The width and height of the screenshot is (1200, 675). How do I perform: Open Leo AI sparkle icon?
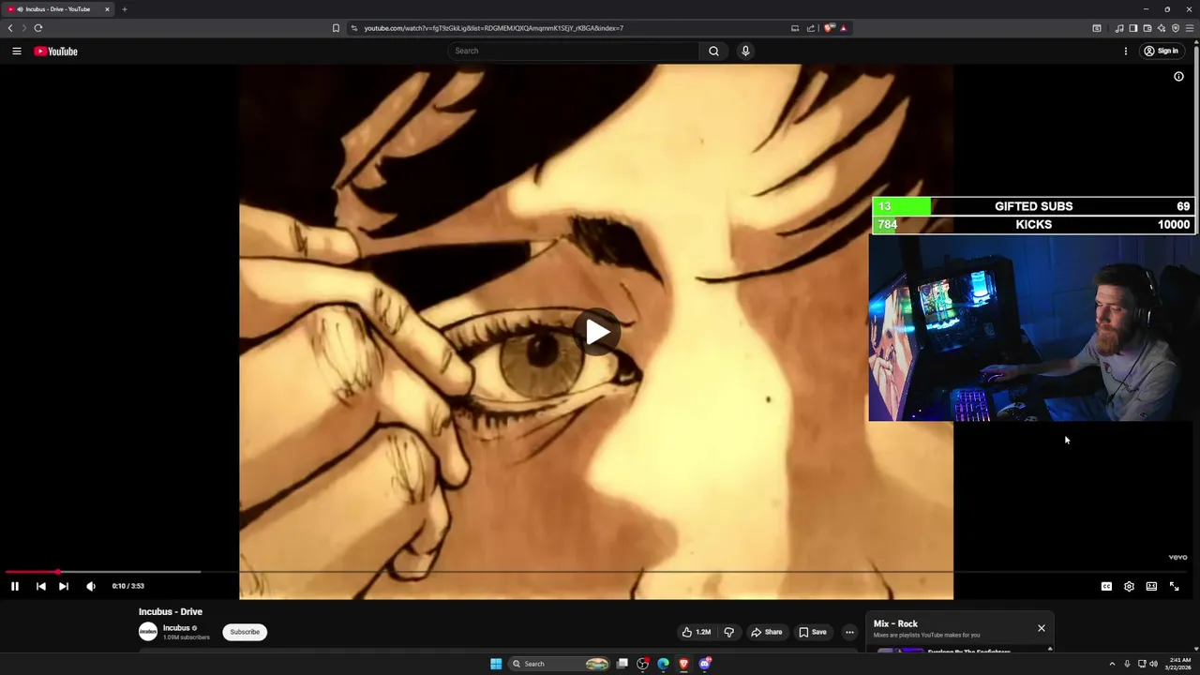[1161, 28]
